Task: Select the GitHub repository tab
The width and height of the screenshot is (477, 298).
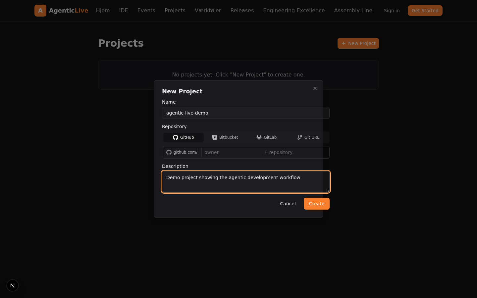Action: [184, 137]
